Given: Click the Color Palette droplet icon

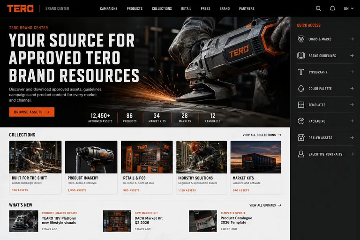Looking at the screenshot, I should (x=301, y=89).
